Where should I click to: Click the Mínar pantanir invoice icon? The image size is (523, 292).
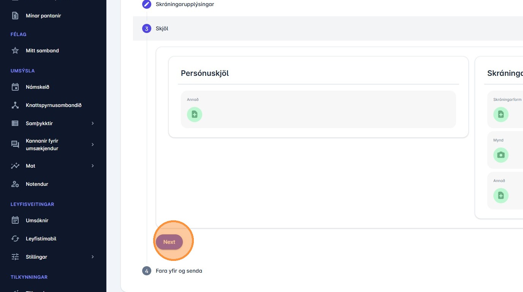click(x=15, y=16)
